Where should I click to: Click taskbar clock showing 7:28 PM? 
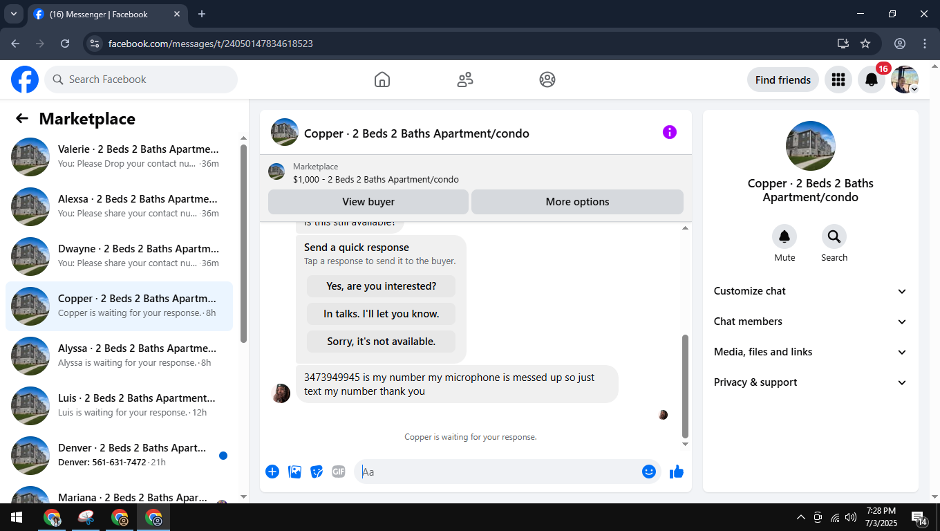pos(881,517)
